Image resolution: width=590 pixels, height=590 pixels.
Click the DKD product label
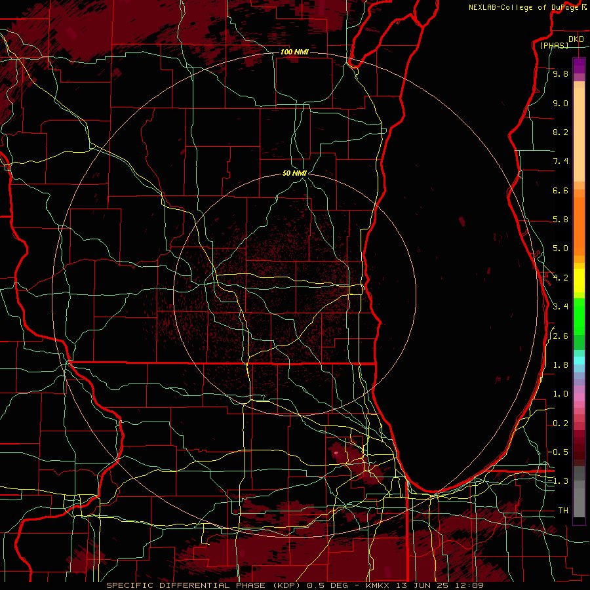coord(576,39)
